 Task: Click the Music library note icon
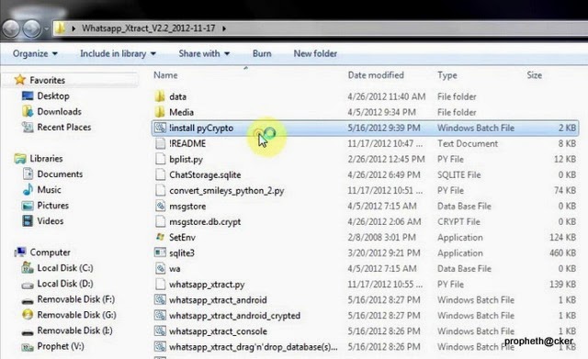pos(28,190)
